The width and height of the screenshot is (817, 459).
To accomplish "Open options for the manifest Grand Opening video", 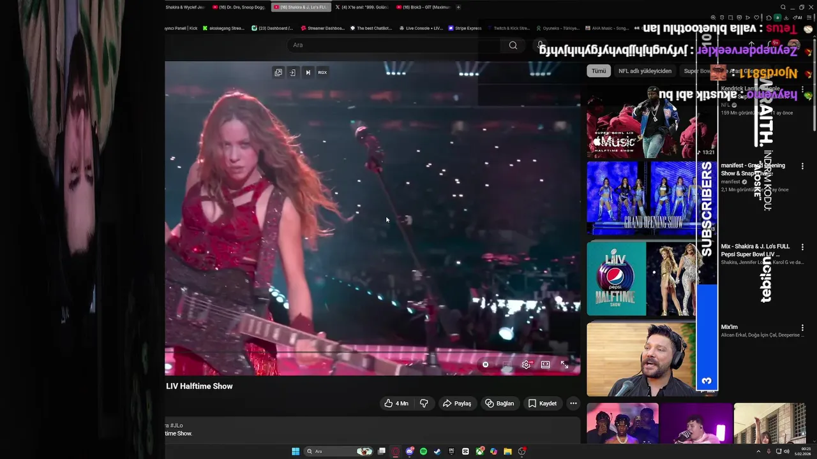I will coord(802,166).
